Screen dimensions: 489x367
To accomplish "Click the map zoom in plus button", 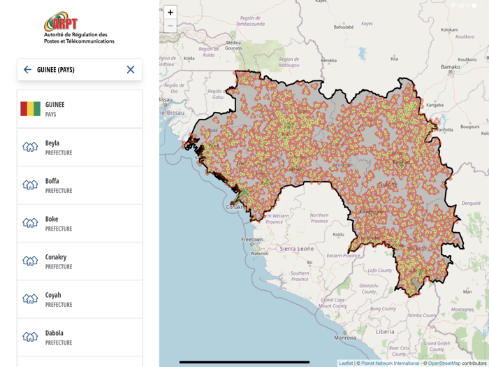I will pyautogui.click(x=170, y=13).
